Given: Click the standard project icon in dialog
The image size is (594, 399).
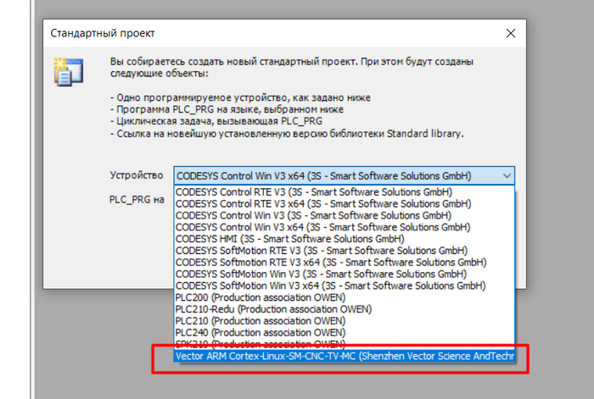Looking at the screenshot, I should pyautogui.click(x=69, y=72).
